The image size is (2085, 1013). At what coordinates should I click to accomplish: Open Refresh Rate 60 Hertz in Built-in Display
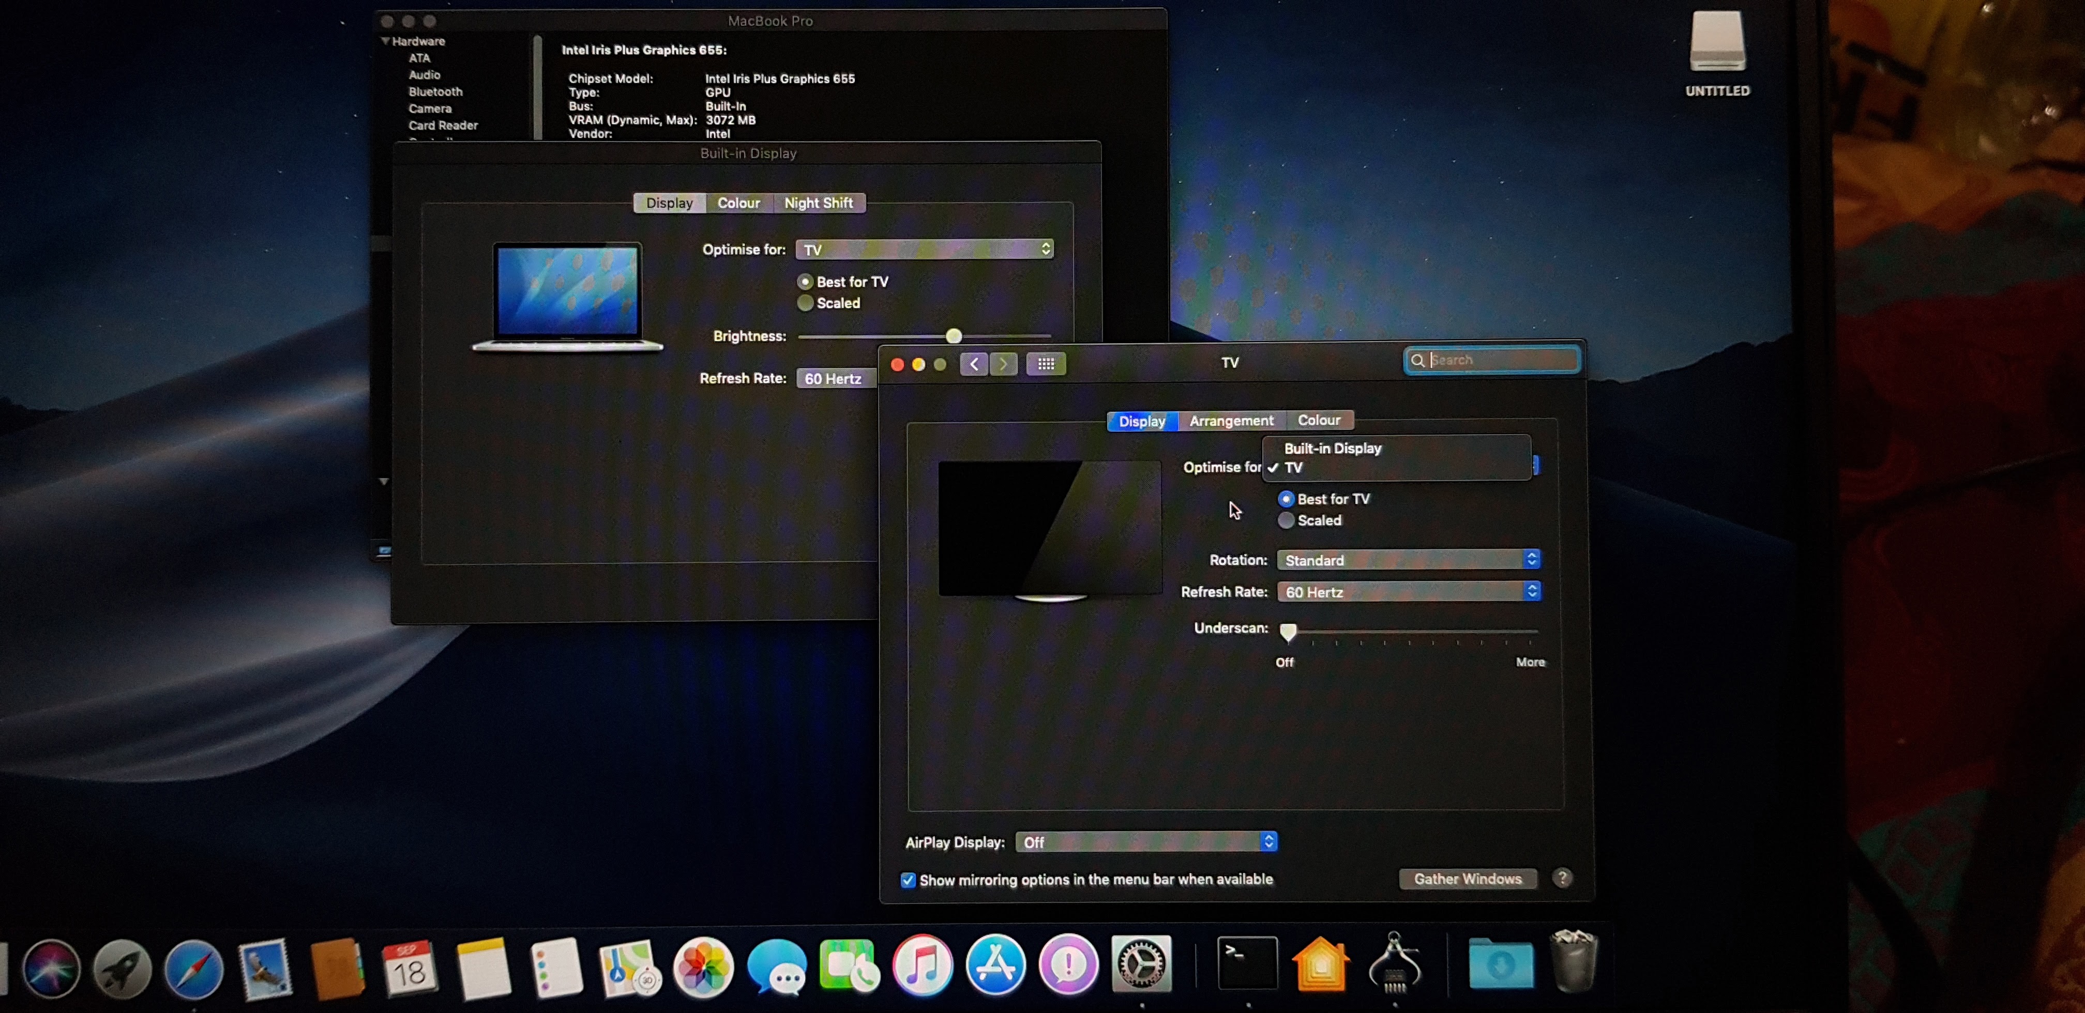point(837,379)
